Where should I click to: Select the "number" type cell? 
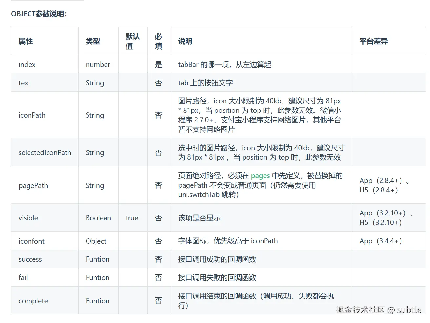point(98,65)
